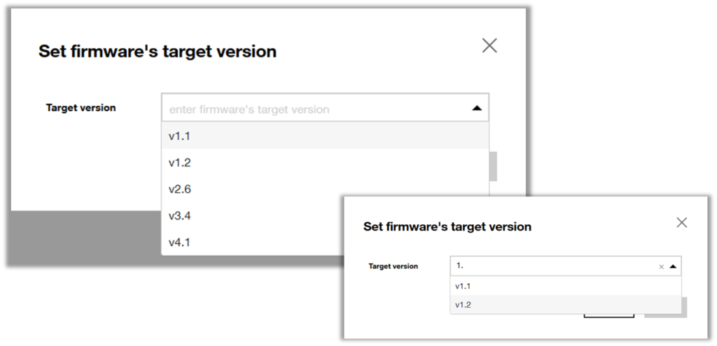This screenshot has width=717, height=346.
Task: Close the larger firmware target version dialog
Action: coord(489,45)
